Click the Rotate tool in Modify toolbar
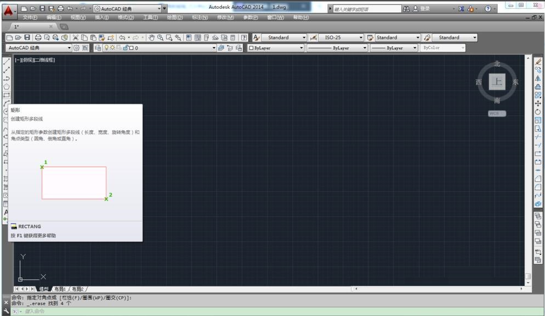The width and height of the screenshot is (545, 316). point(538,112)
